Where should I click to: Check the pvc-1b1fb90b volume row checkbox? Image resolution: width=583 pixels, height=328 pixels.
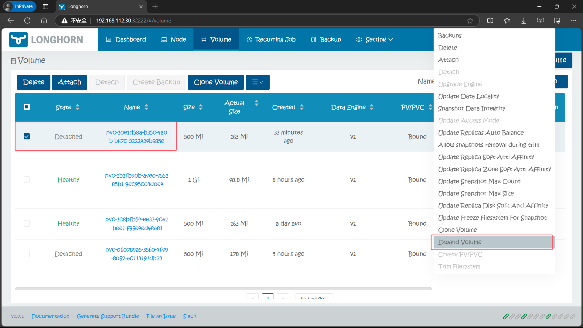(27, 179)
